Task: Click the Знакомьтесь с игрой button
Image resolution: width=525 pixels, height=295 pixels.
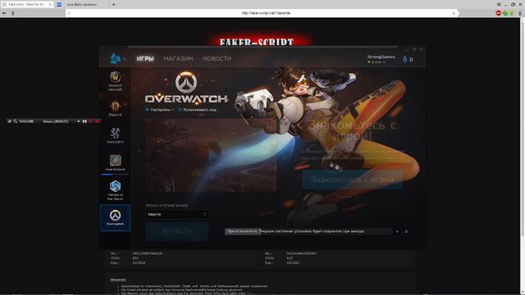Action: click(352, 179)
